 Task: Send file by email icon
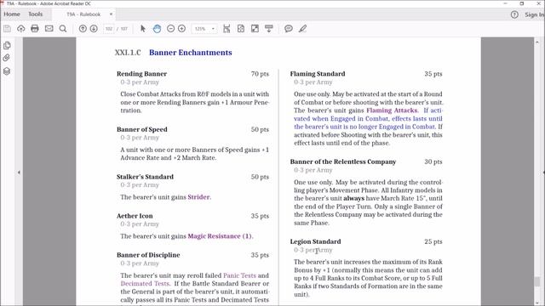49,29
